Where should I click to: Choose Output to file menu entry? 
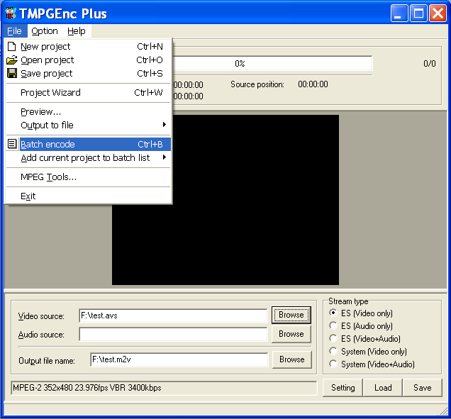89,125
